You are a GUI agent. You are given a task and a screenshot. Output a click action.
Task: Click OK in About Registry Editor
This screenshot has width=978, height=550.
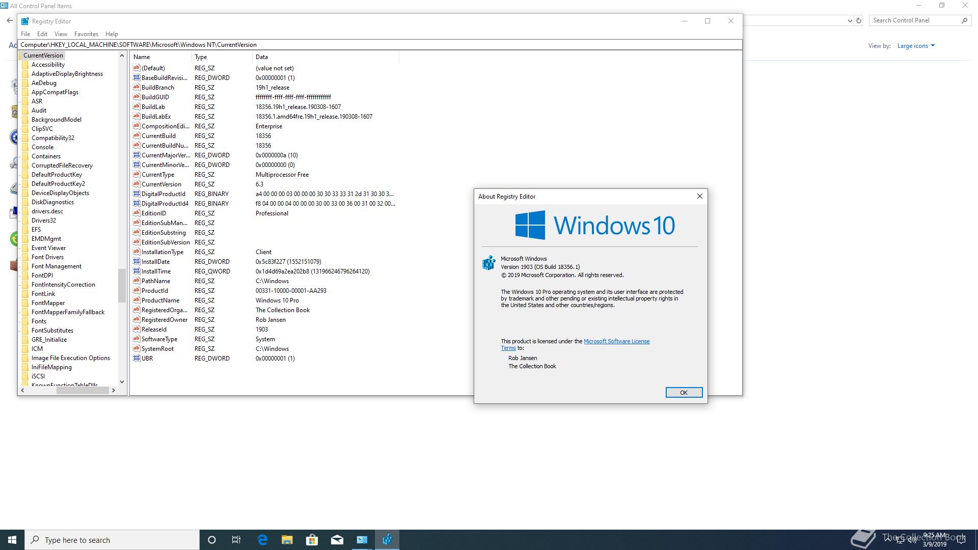click(x=684, y=392)
